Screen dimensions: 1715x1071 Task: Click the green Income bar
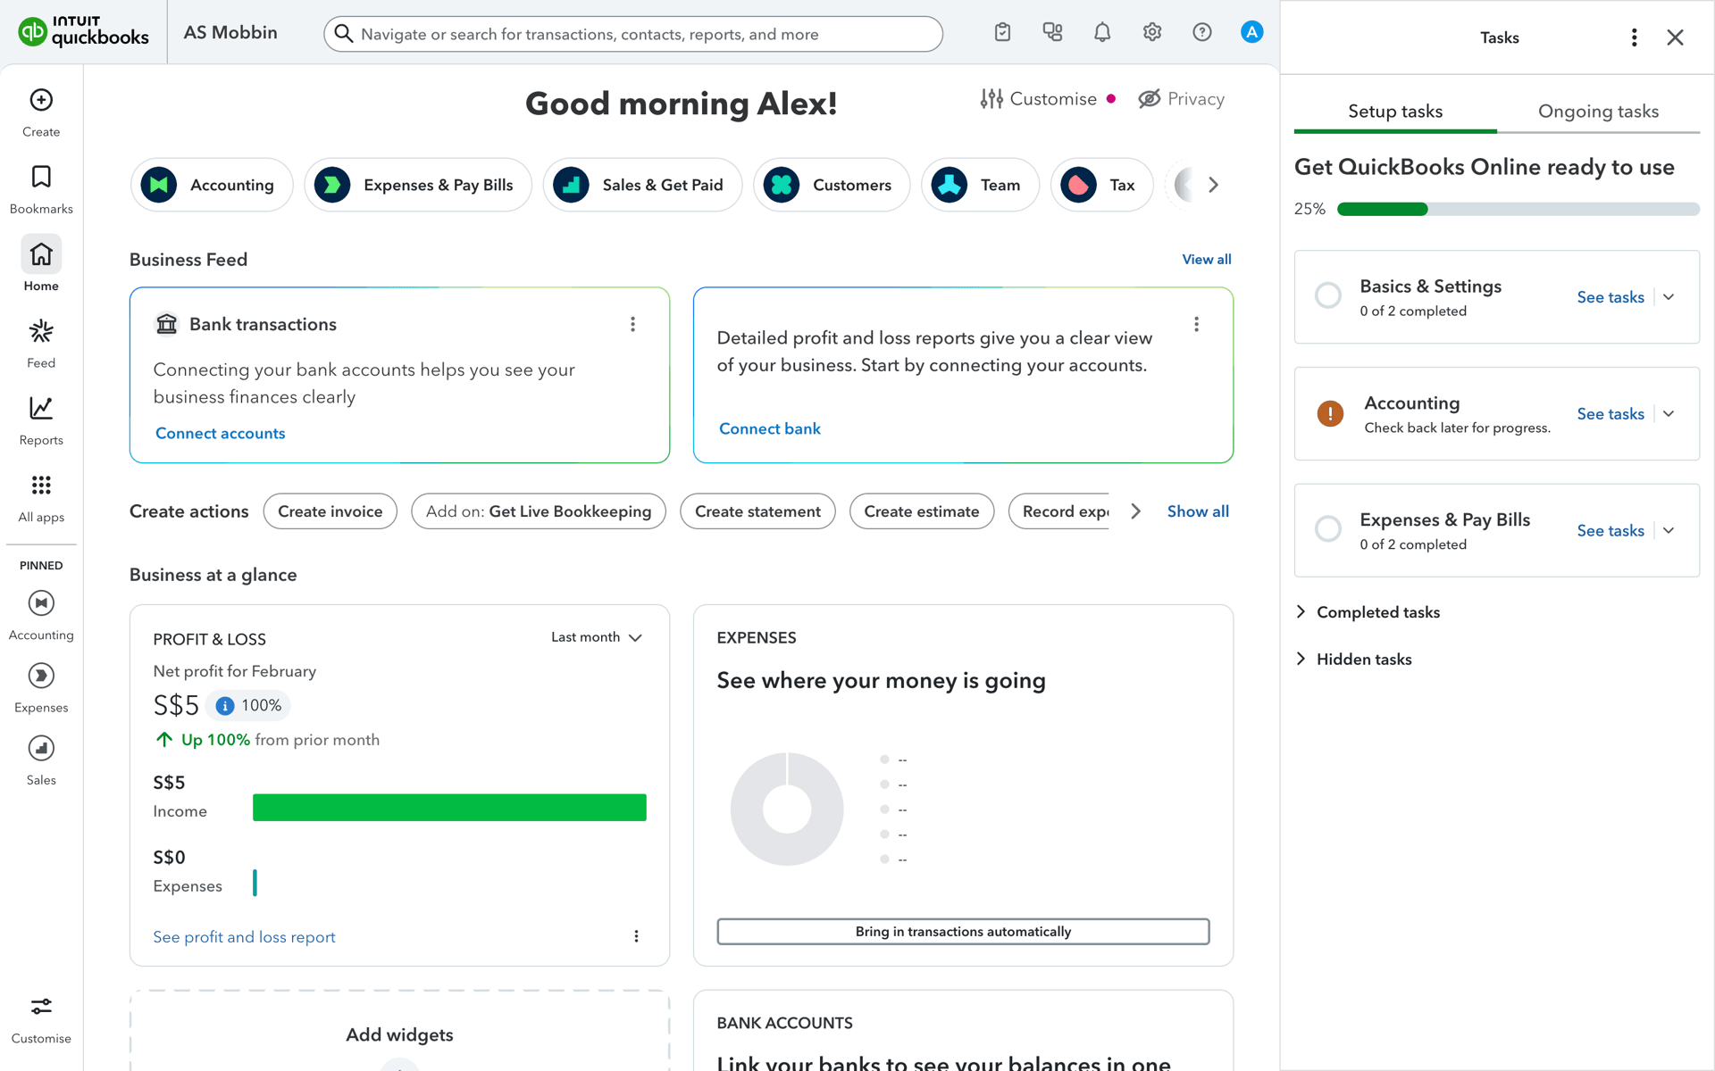point(449,808)
